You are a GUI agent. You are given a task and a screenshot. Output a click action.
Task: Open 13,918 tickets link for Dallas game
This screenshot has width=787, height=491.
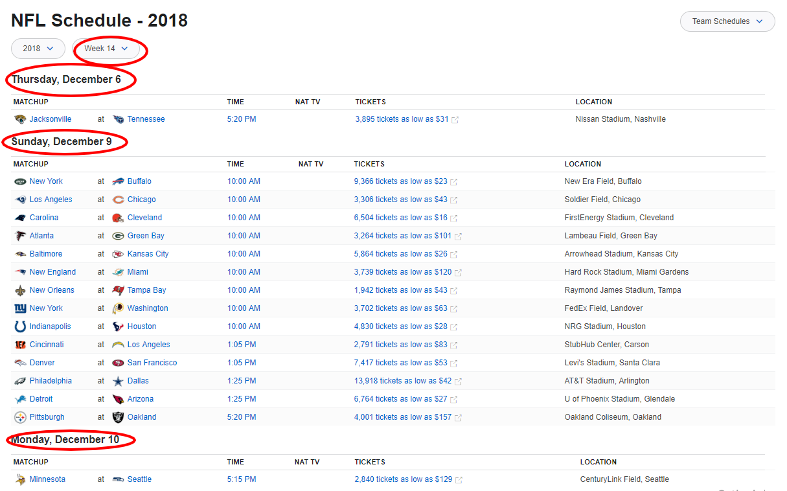click(x=403, y=381)
